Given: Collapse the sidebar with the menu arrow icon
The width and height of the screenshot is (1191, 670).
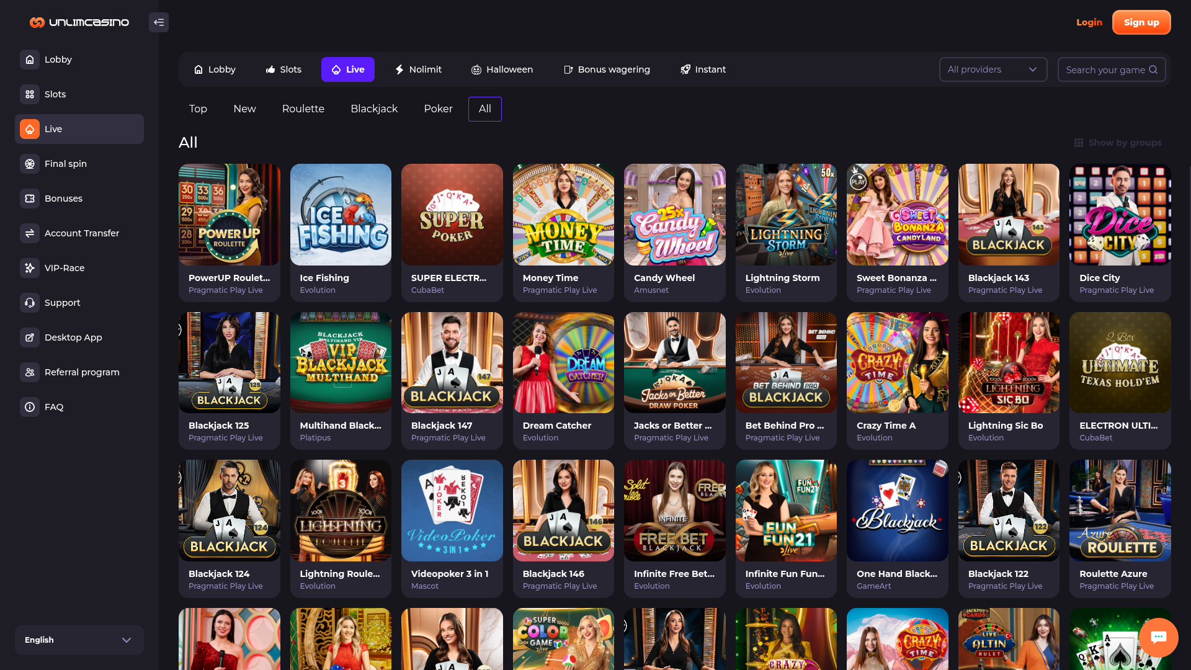Looking at the screenshot, I should [159, 22].
